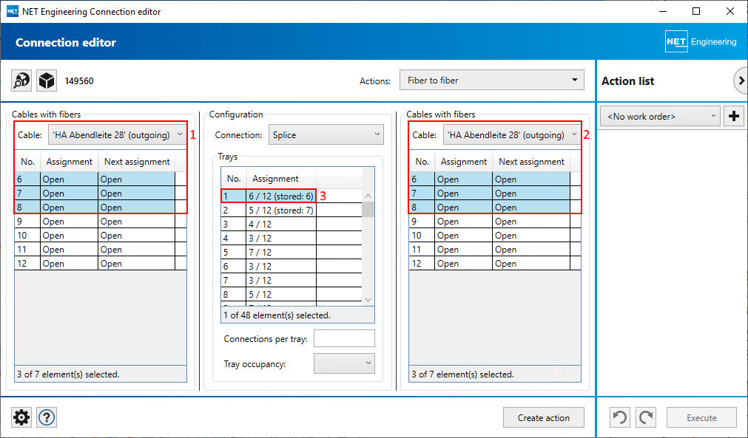Select fiber No. 7 in left cable list
The image size is (748, 438).
100,194
